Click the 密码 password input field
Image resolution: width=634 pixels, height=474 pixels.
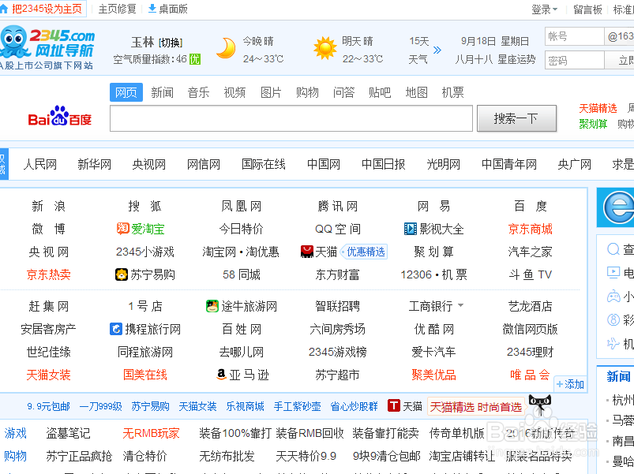click(574, 61)
